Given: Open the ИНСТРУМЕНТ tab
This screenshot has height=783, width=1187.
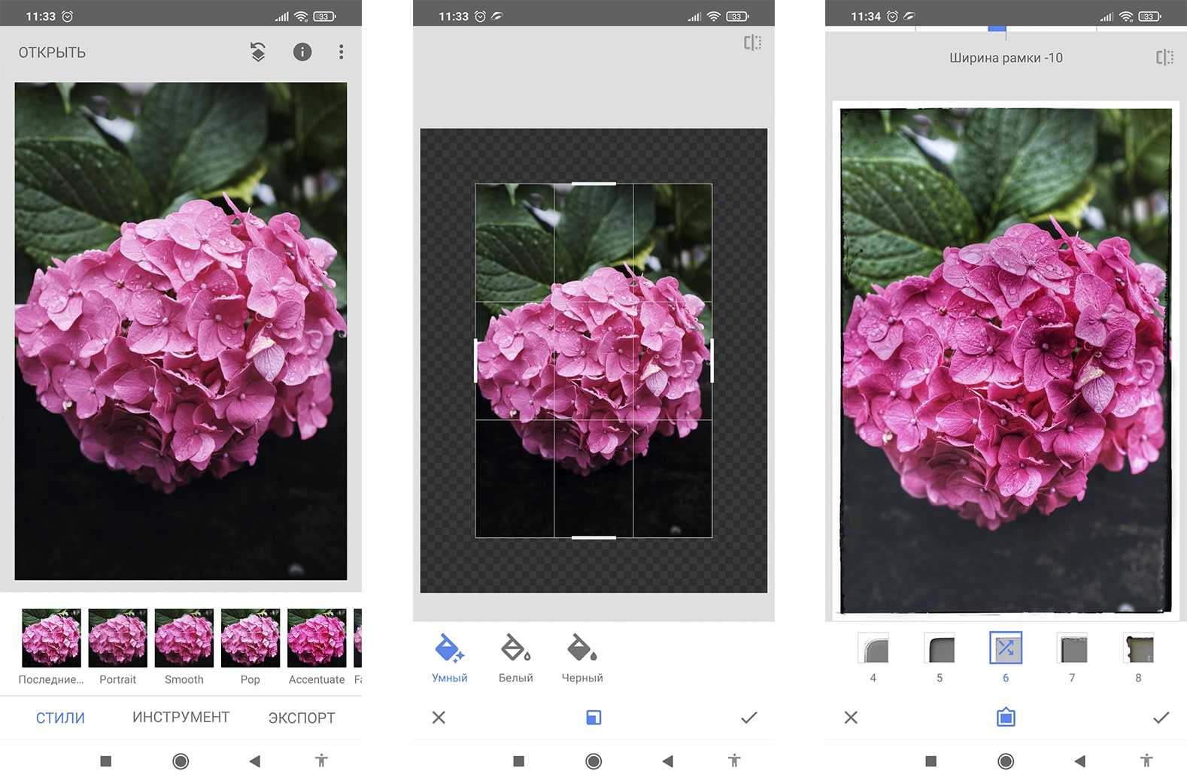Looking at the screenshot, I should tap(181, 718).
